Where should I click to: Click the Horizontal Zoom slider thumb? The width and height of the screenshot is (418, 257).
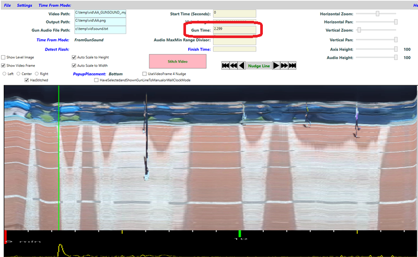pyautogui.click(x=378, y=14)
